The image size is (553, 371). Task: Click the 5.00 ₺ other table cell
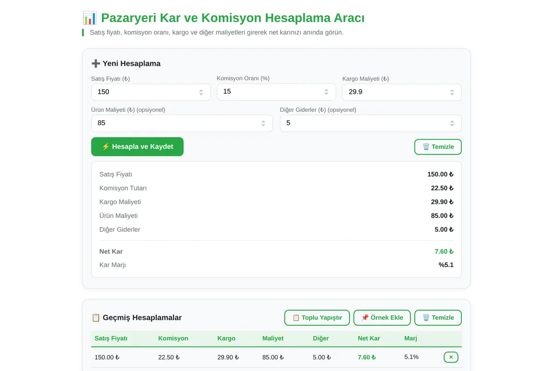[322, 357]
